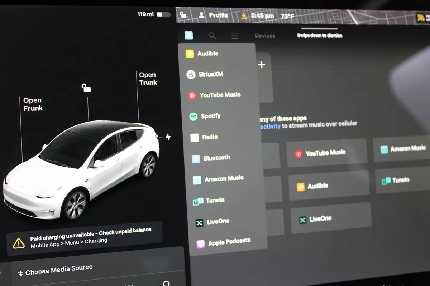Toggle car lock icon above vehicle
Screen dimensions: 430x286
[x=86, y=88]
